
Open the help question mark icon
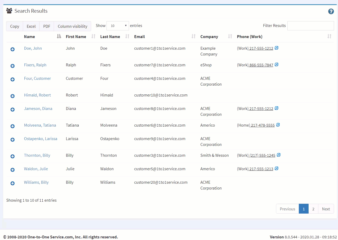(331, 11)
